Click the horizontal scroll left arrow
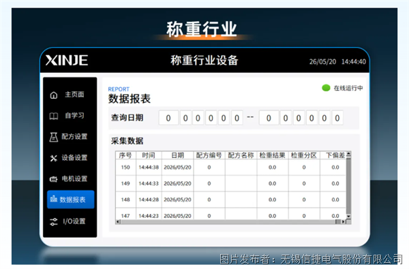The image size is (409, 269). click(x=118, y=222)
